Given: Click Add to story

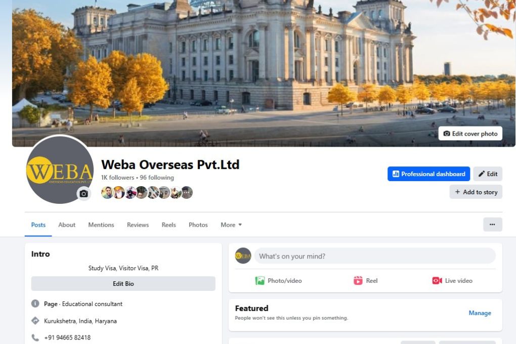Looking at the screenshot, I should [476, 192].
